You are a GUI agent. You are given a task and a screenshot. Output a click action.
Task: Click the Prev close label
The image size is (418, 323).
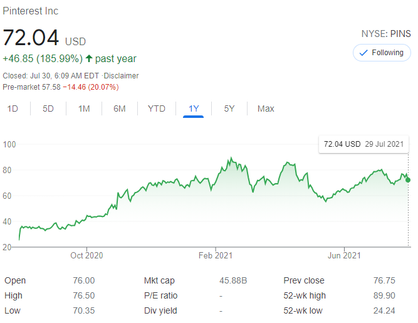[x=304, y=280]
